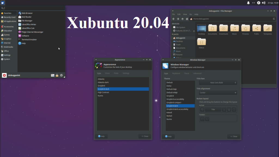Go back in File Manager
The height and width of the screenshot is (157, 279).
tap(174, 19)
